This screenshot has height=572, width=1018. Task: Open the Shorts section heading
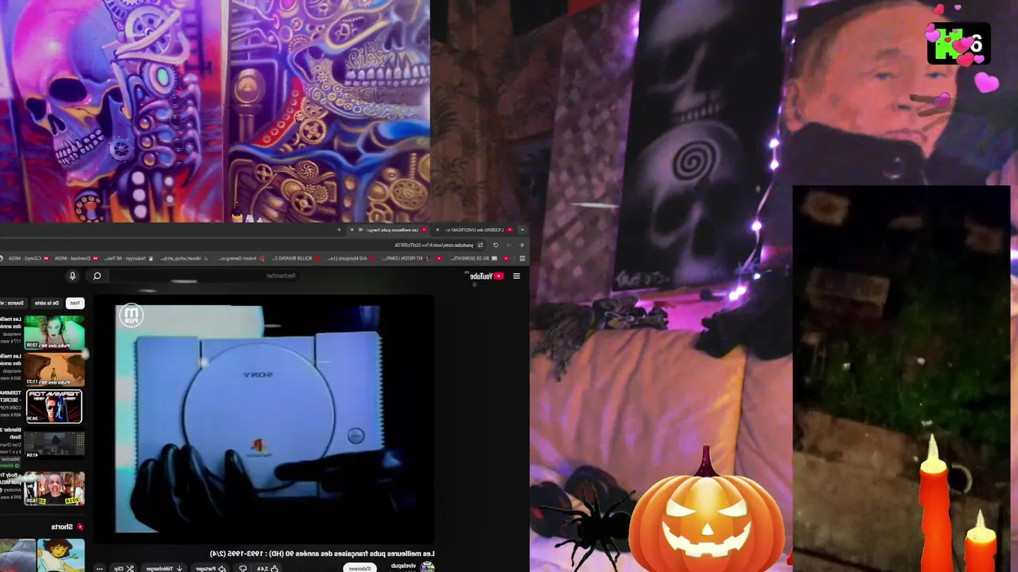(x=67, y=527)
